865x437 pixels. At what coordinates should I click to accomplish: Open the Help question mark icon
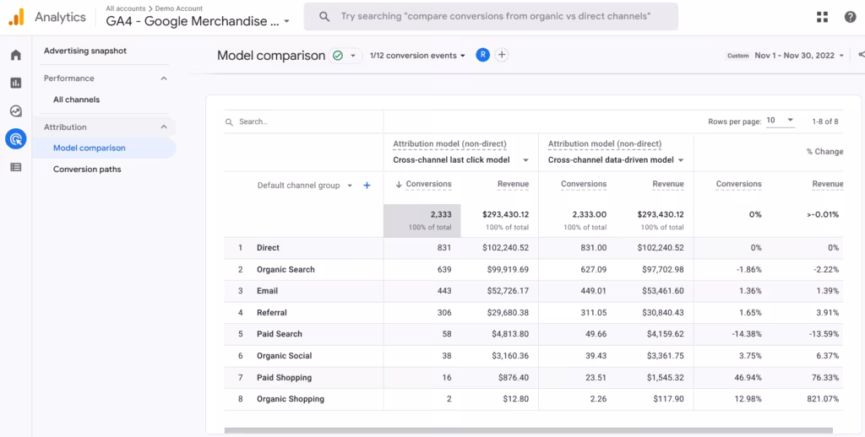pyautogui.click(x=850, y=17)
